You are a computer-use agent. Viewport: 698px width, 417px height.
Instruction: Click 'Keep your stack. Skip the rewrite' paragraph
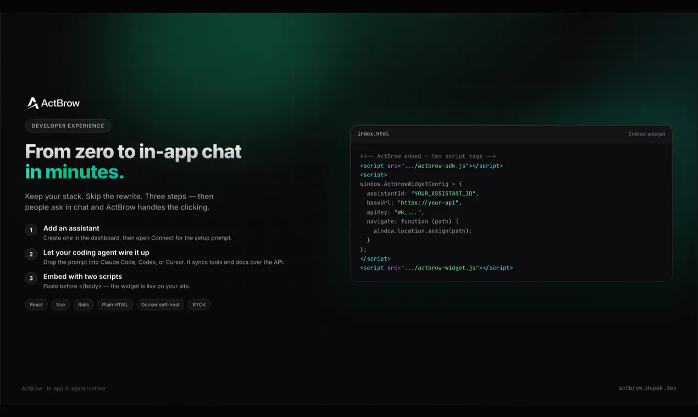[x=119, y=202]
